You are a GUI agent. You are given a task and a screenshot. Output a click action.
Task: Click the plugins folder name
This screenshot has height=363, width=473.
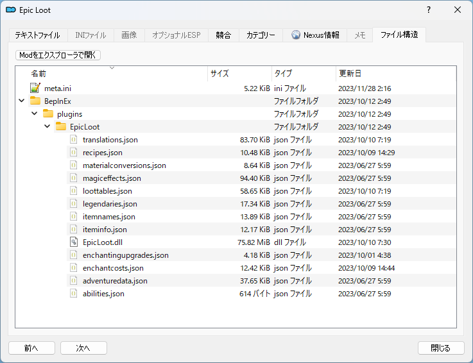click(x=70, y=114)
